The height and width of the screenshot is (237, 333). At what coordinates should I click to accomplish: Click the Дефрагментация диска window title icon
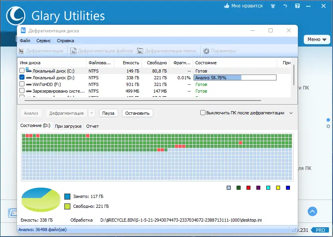[x=23, y=30]
